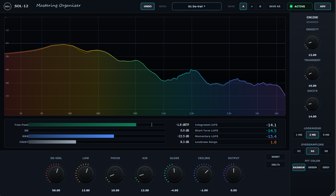This screenshot has width=336, height=196.
Task: Enable the DELTA monitoring button
Action: (x=275, y=165)
